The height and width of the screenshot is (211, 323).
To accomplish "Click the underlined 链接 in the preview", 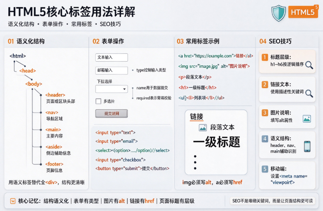I will tap(197, 117).
